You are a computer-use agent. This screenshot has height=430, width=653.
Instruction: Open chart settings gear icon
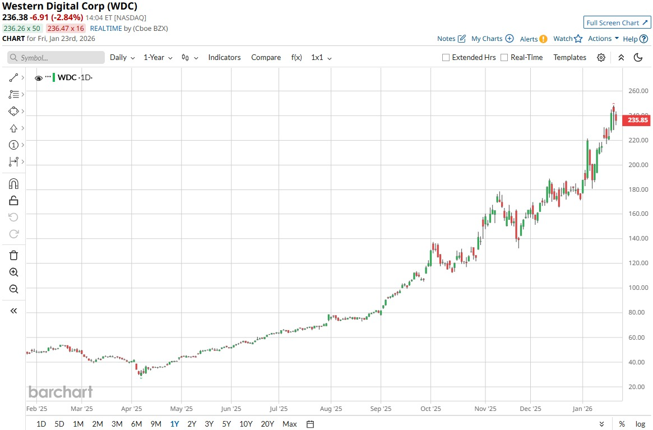point(601,58)
